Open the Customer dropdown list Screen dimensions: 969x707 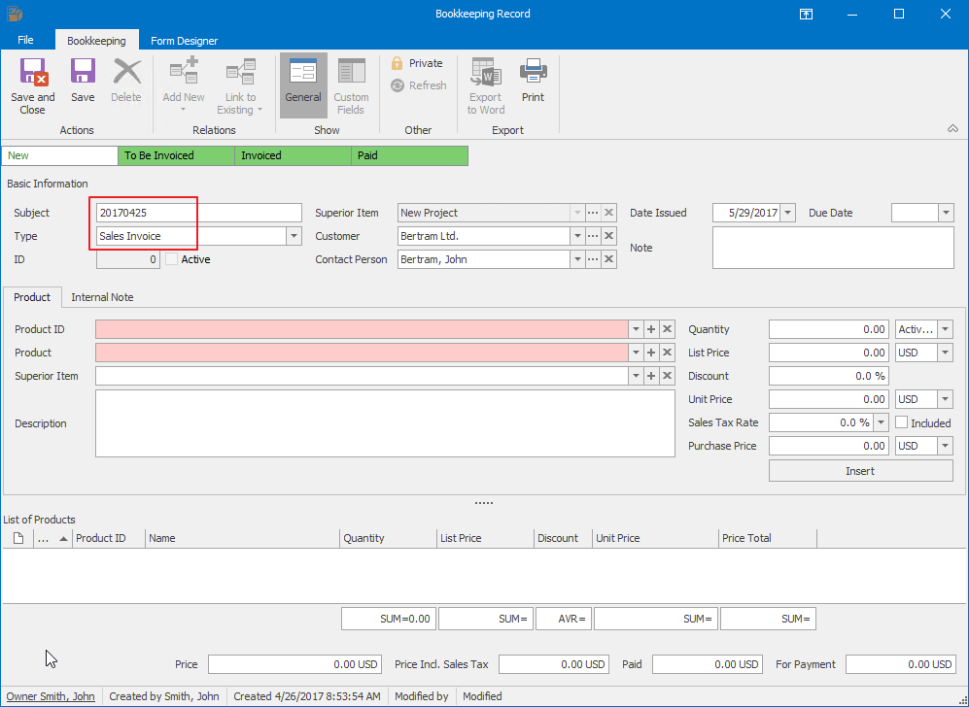[x=577, y=236]
